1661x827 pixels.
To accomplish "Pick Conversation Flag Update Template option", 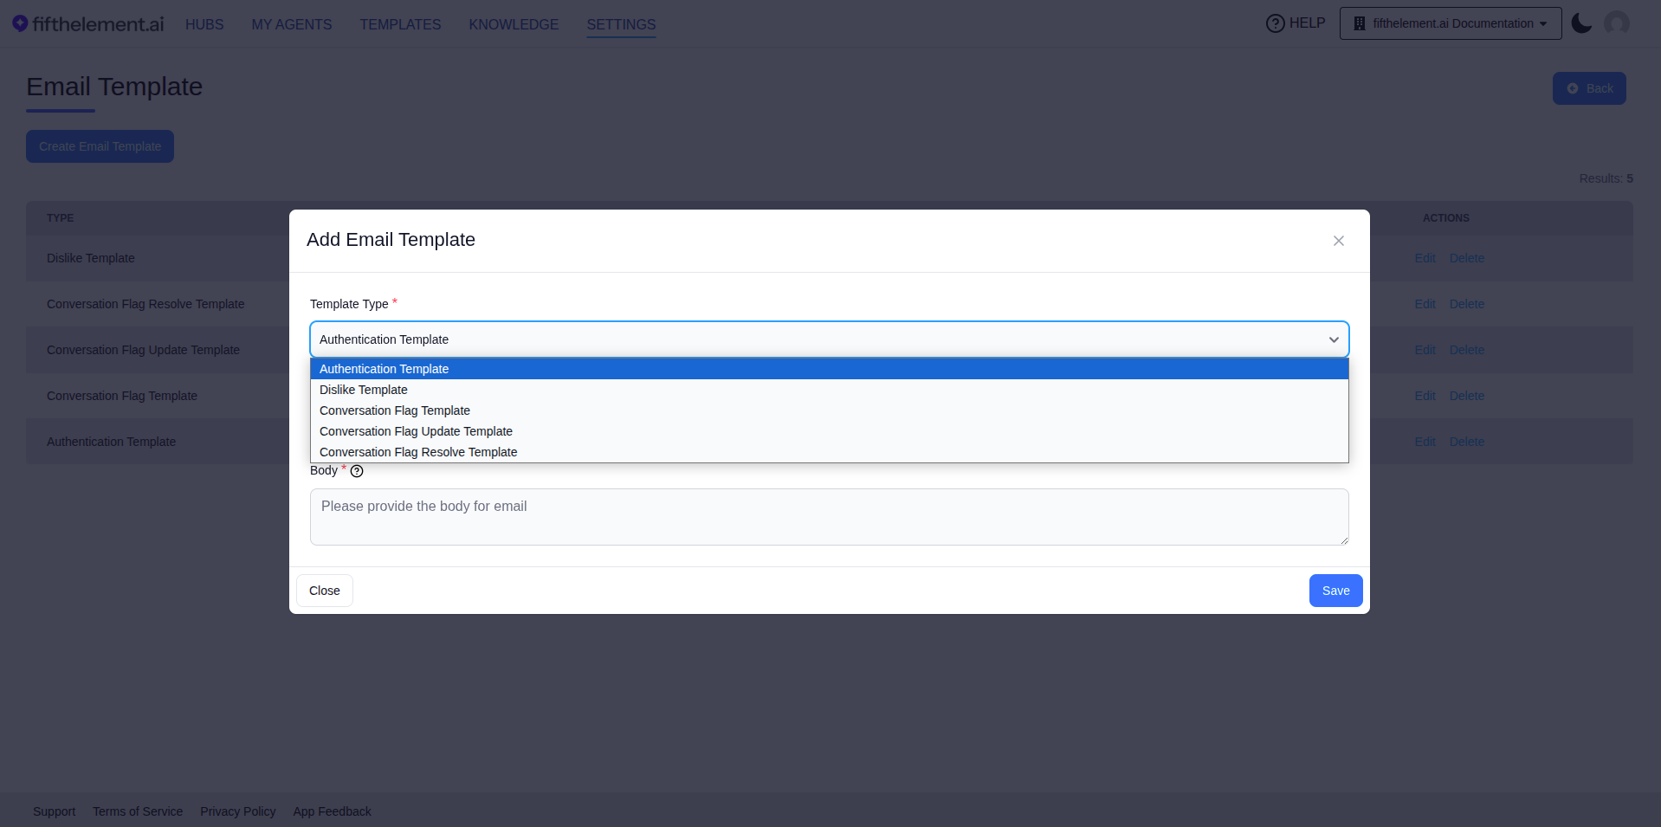I will [x=830, y=431].
